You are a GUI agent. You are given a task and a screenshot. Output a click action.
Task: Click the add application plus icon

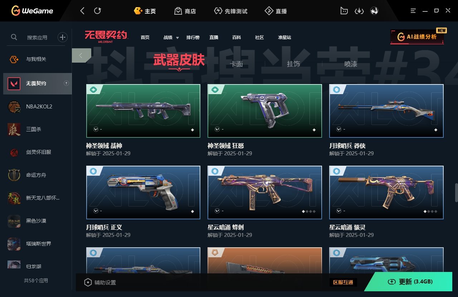(x=63, y=37)
